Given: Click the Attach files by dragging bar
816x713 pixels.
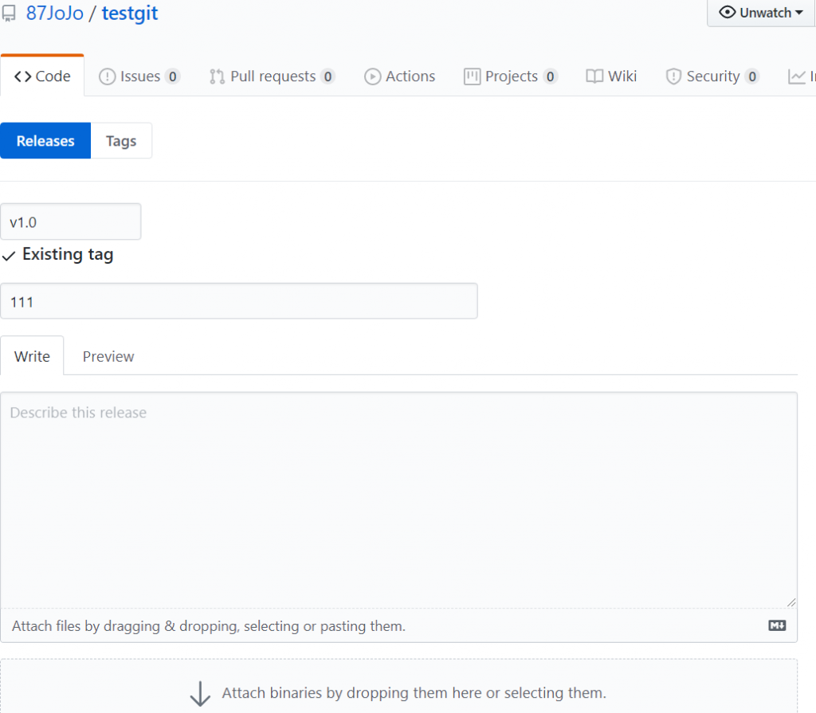Looking at the screenshot, I should click(x=398, y=625).
